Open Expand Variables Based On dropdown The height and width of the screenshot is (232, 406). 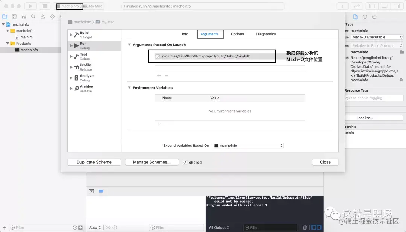coord(248,145)
